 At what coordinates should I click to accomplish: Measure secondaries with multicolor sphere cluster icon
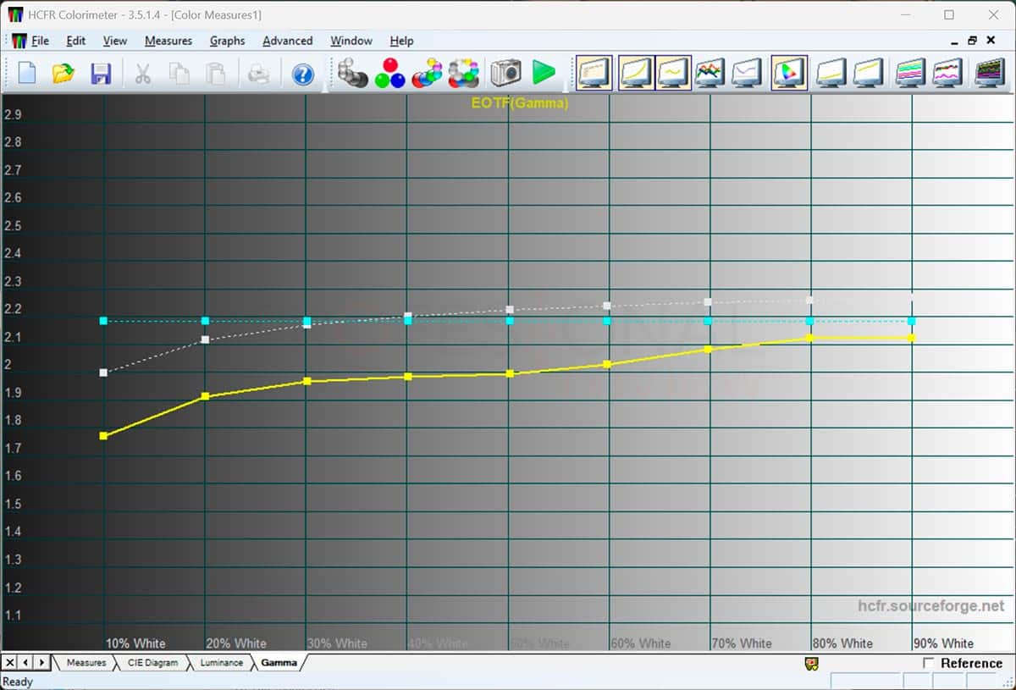[x=427, y=73]
